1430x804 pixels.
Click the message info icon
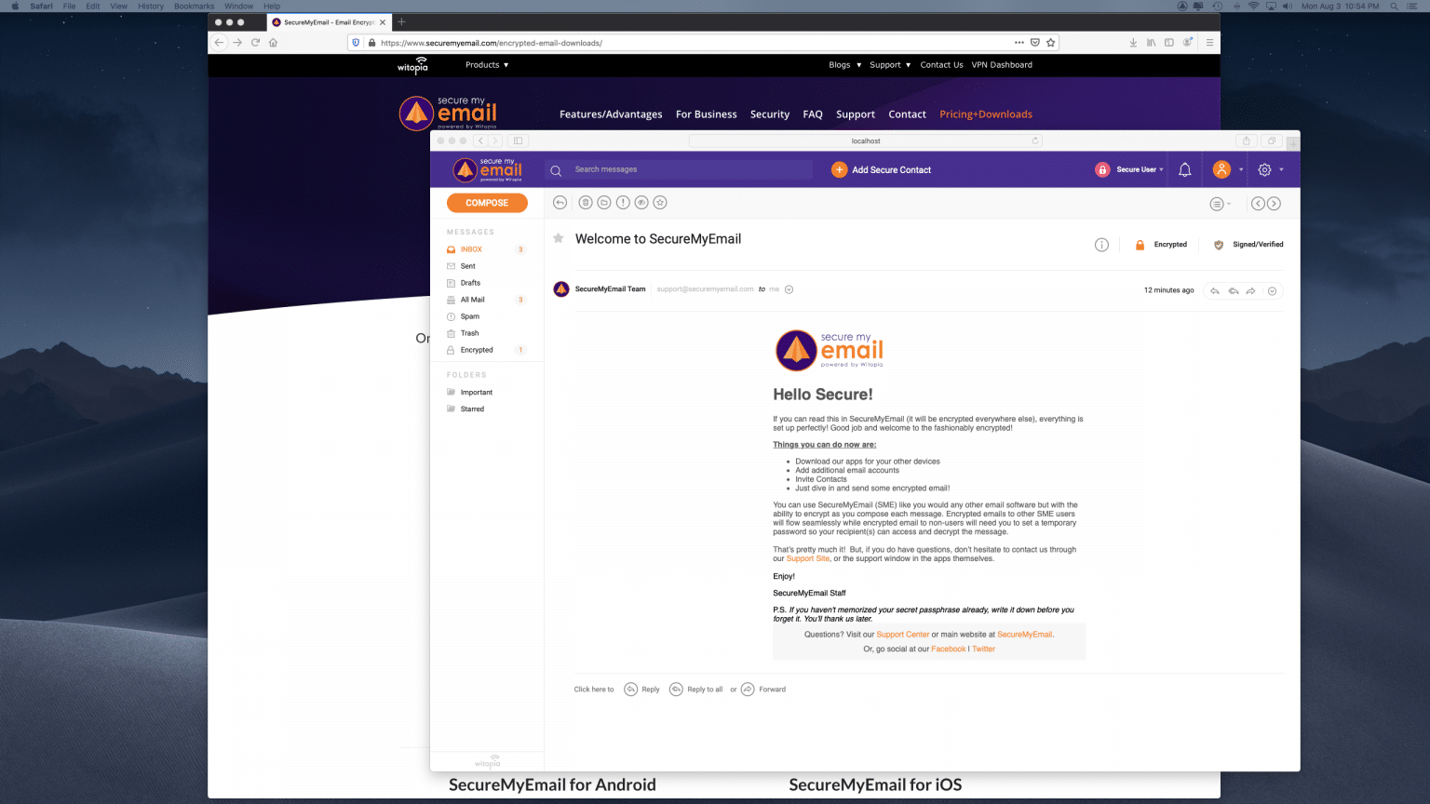pos(1101,245)
